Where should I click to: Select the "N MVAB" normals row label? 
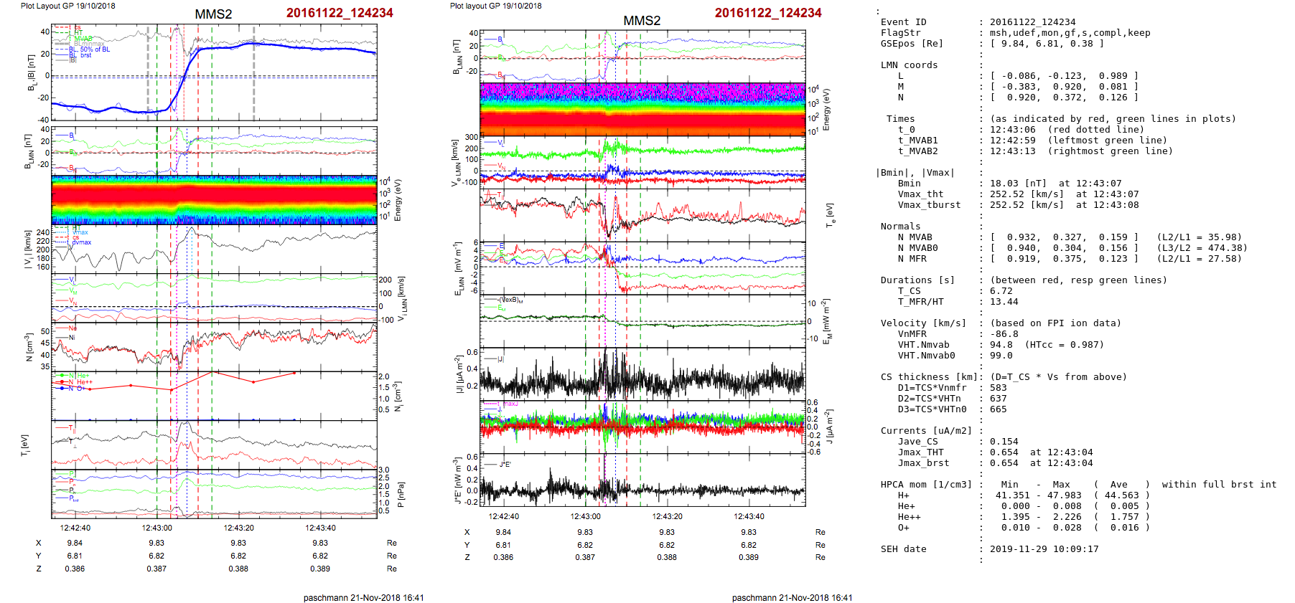(x=915, y=237)
